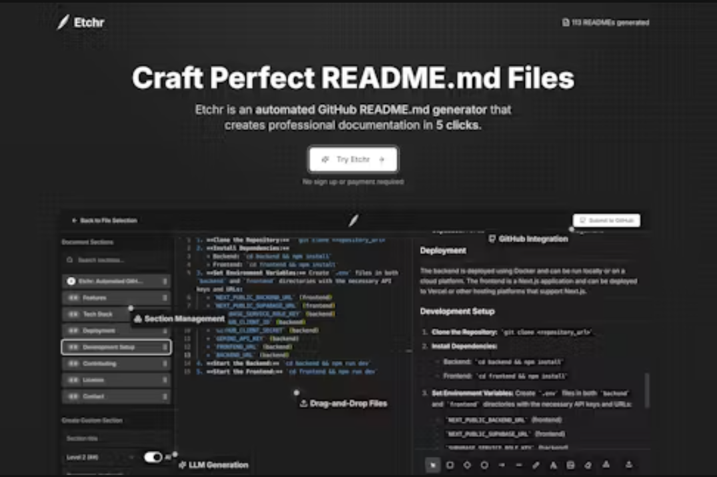The height and width of the screenshot is (477, 717).
Task: Click the Submit to GitHub button
Action: click(x=606, y=220)
